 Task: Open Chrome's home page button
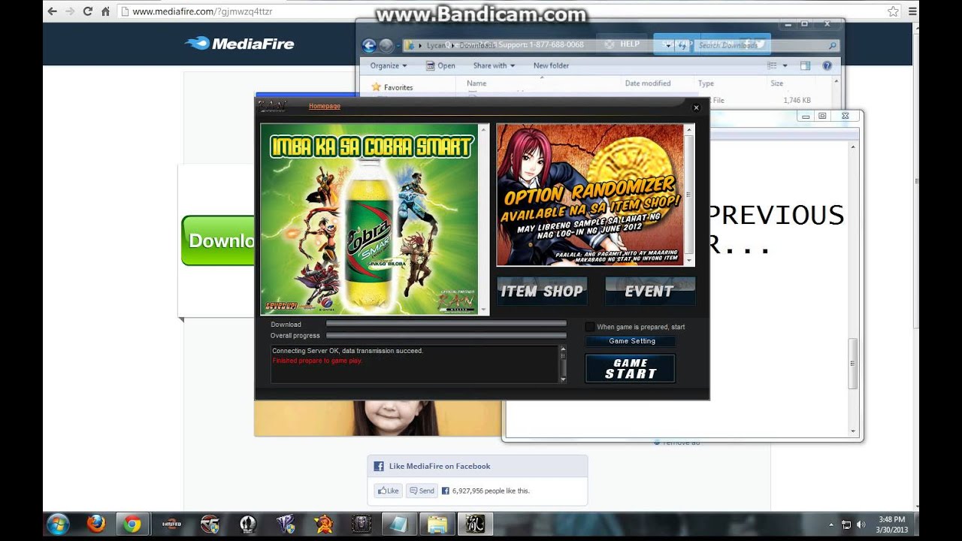[x=105, y=11]
